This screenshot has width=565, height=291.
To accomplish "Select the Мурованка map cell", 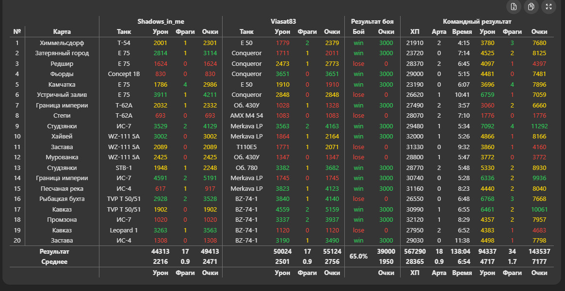I will [x=62, y=157].
